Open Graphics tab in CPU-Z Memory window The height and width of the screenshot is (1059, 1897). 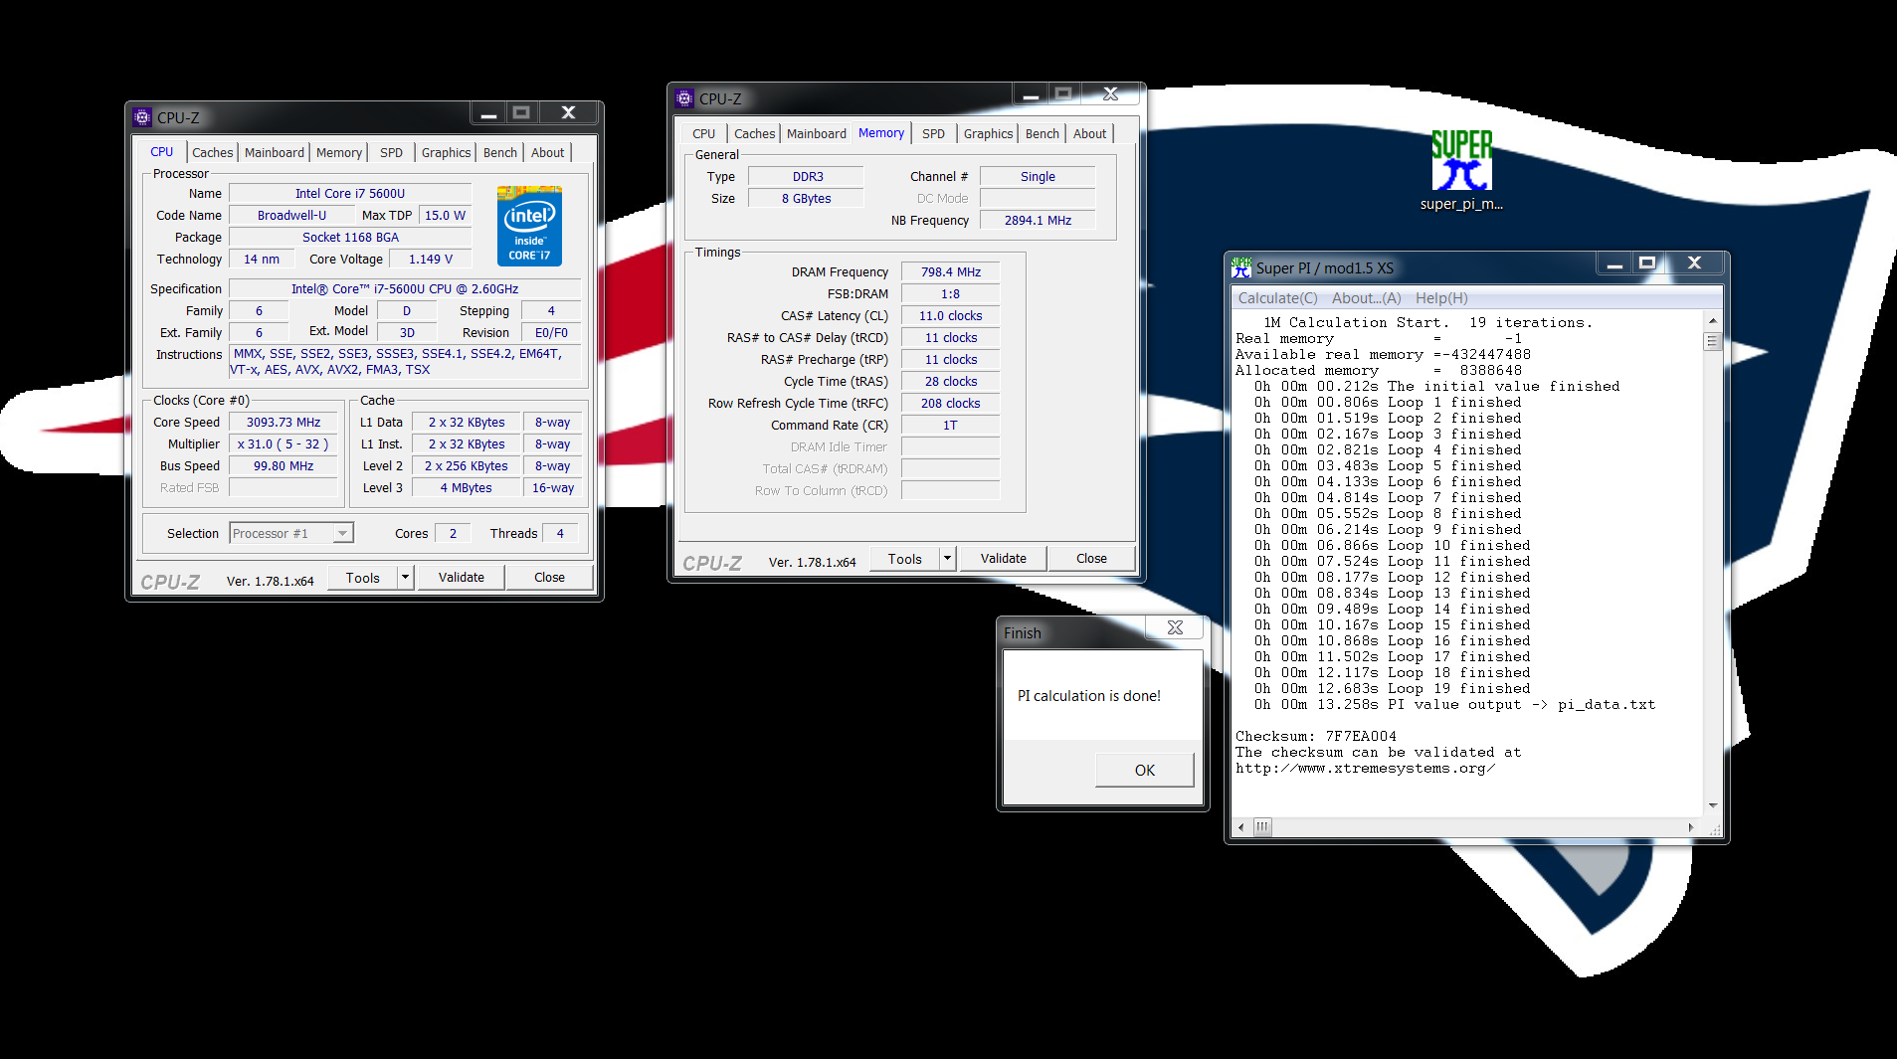988,133
